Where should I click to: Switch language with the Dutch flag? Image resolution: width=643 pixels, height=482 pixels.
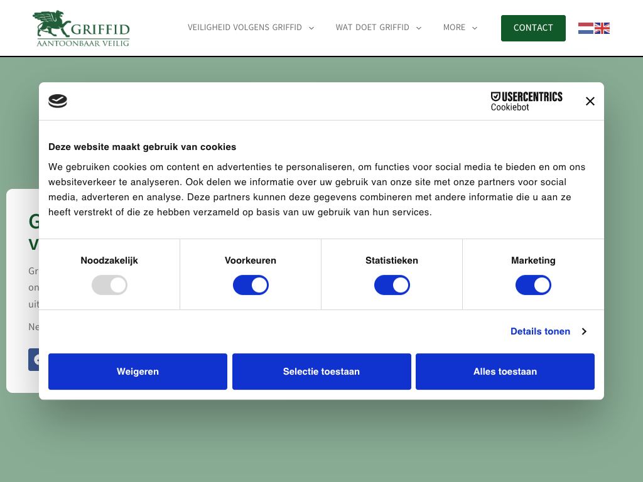pos(585,28)
